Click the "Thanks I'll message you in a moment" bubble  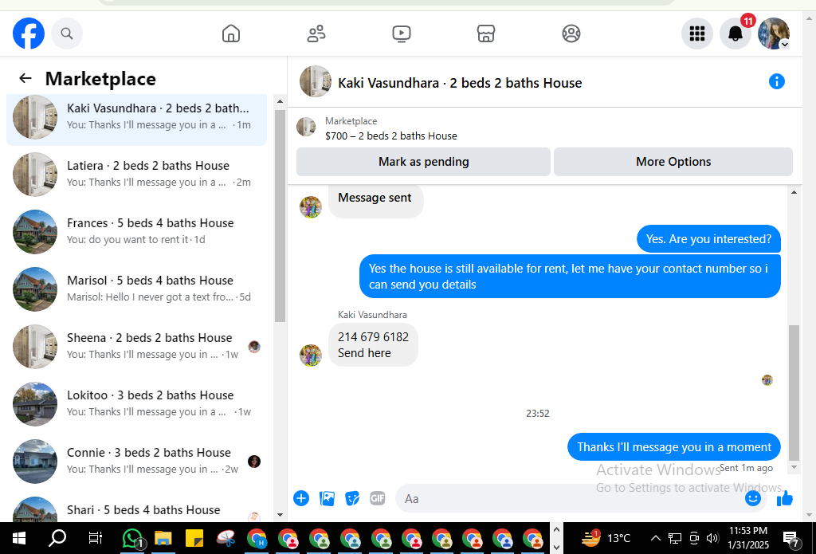tap(674, 446)
